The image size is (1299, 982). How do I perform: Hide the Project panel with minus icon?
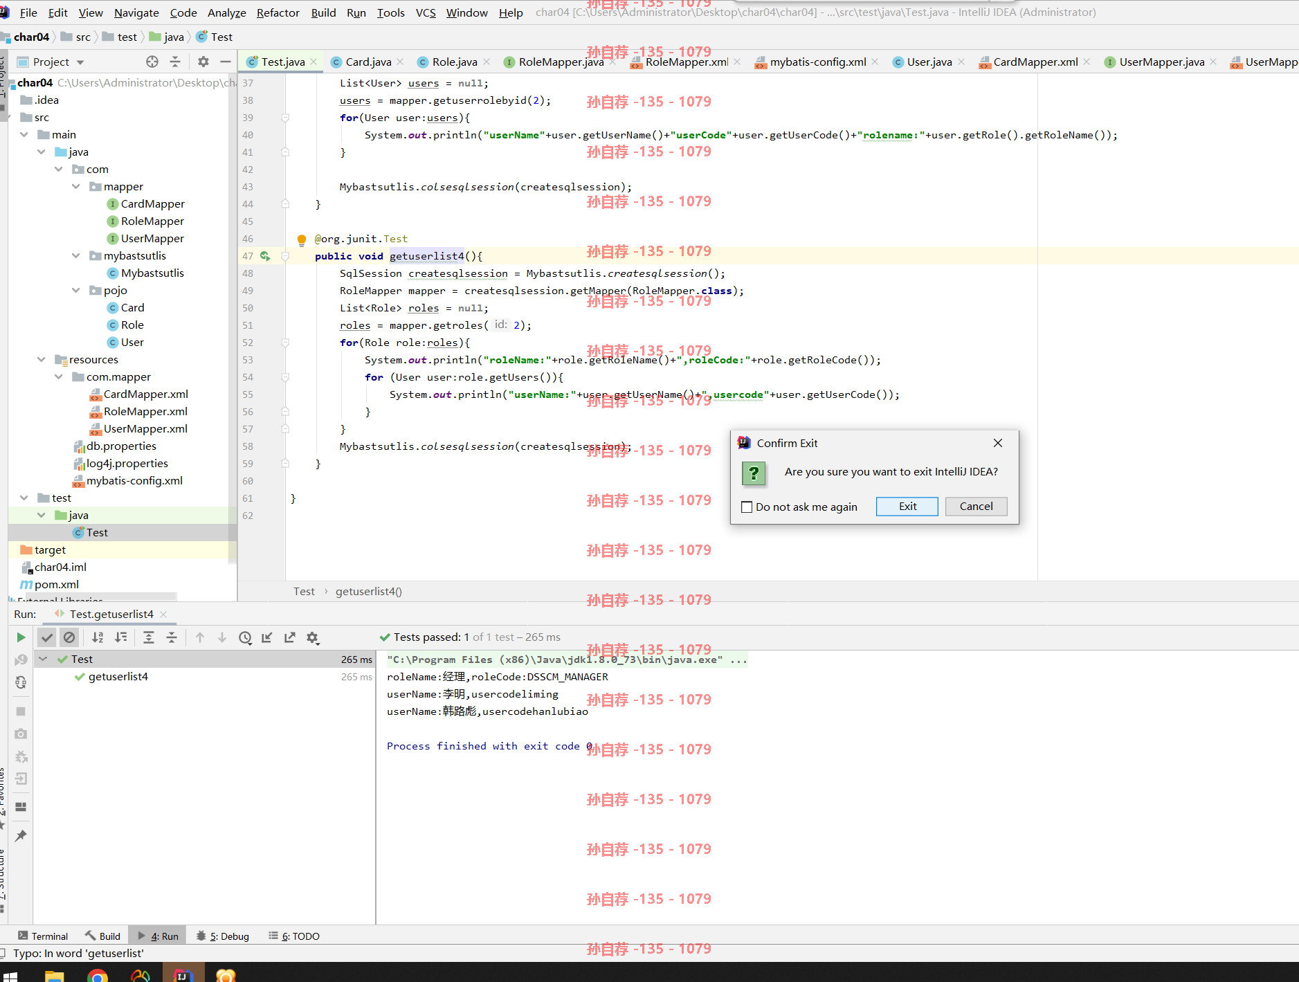point(225,62)
